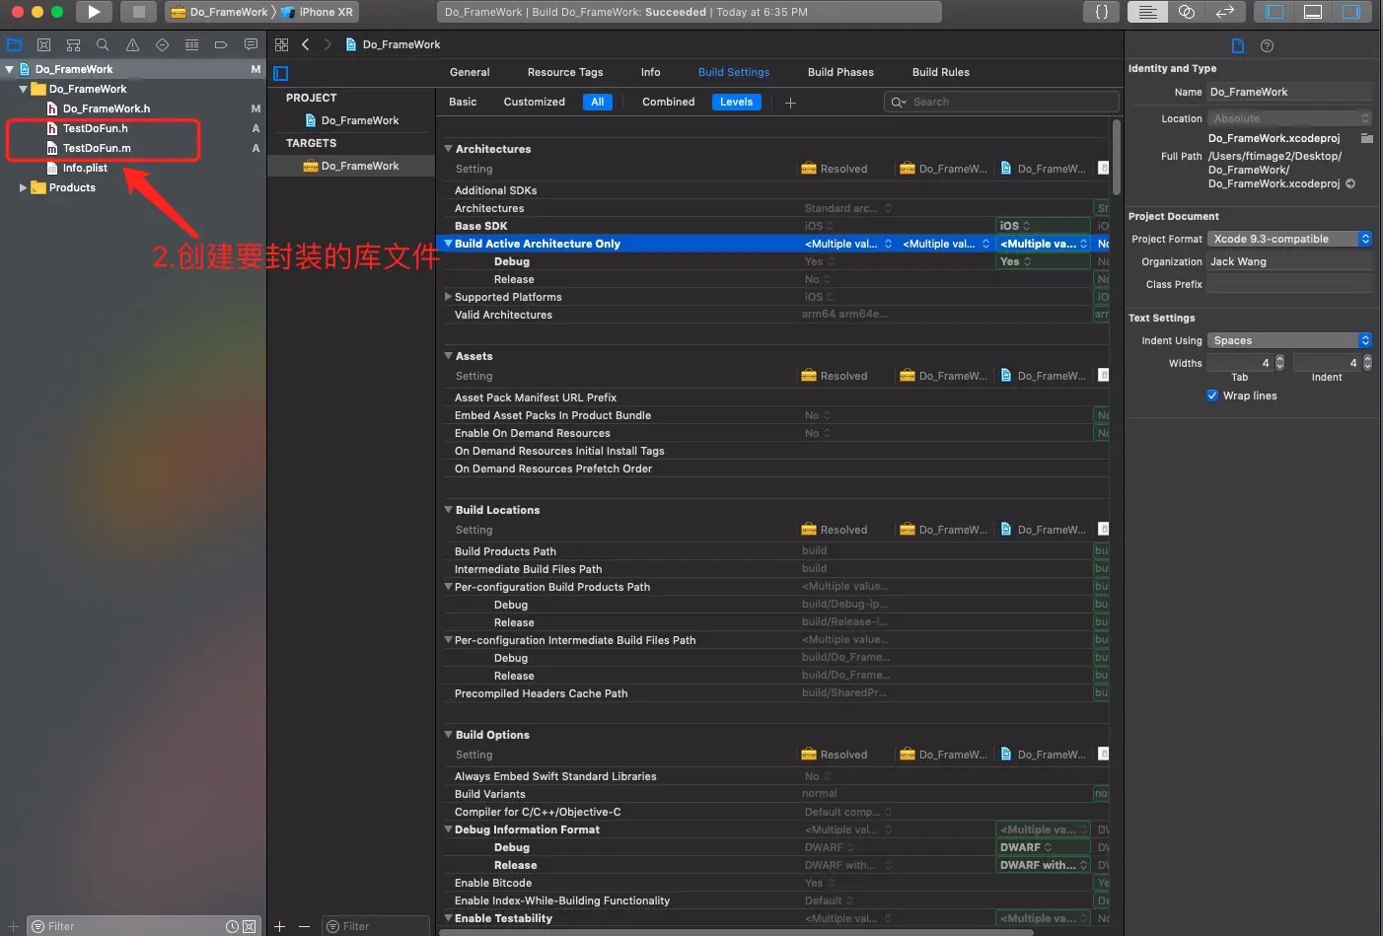Add a build setting with plus button
1383x936 pixels.
[790, 103]
